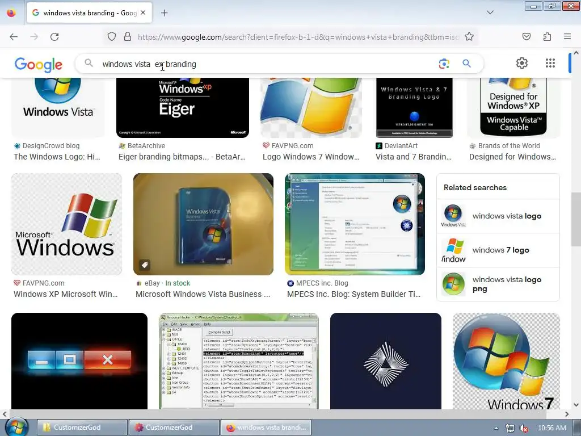Open a new tab with the plus button

point(164,13)
